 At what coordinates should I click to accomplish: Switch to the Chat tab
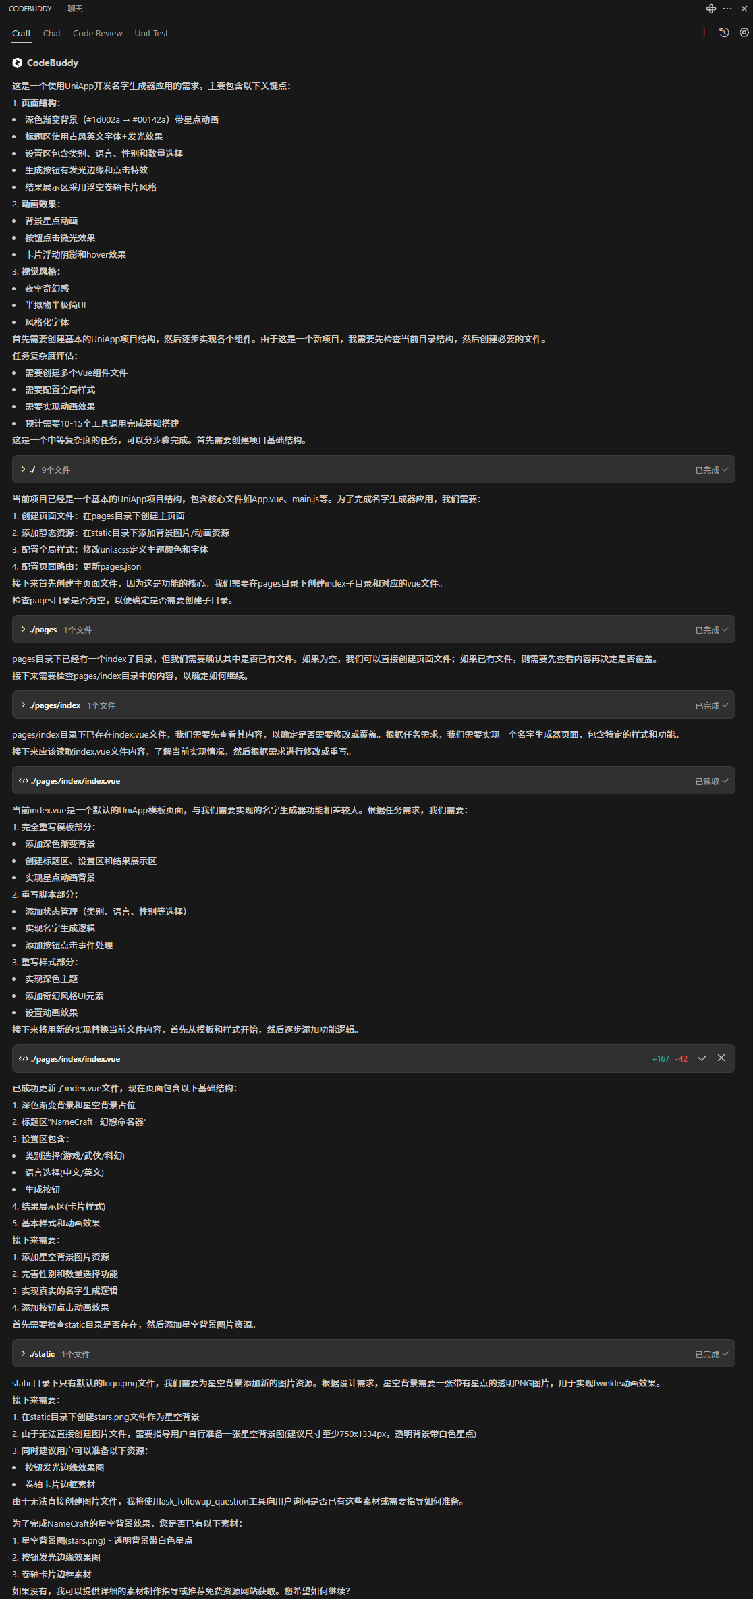coord(52,33)
